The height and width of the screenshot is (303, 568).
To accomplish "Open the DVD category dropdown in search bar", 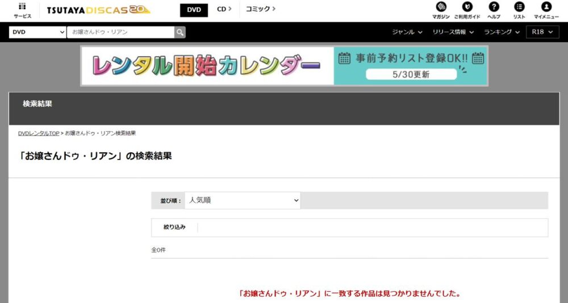I will click(37, 32).
